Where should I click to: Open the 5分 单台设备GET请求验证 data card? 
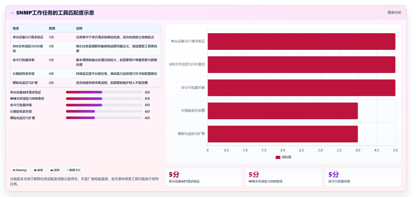[x=204, y=177]
